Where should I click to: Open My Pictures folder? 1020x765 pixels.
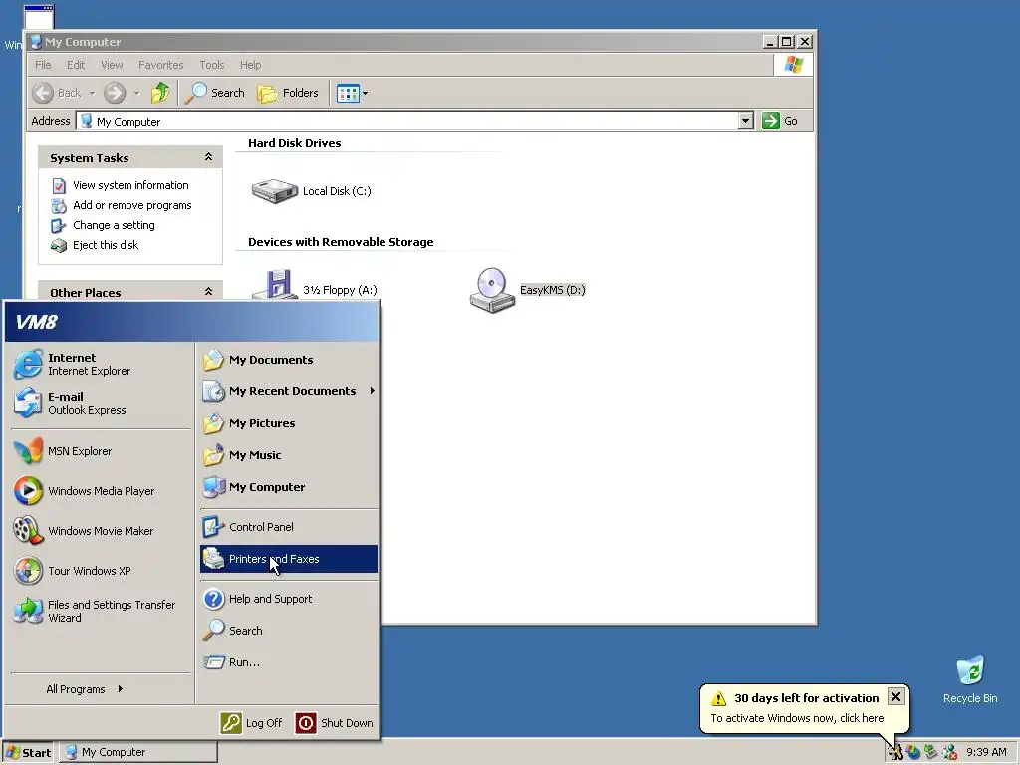tap(288, 423)
